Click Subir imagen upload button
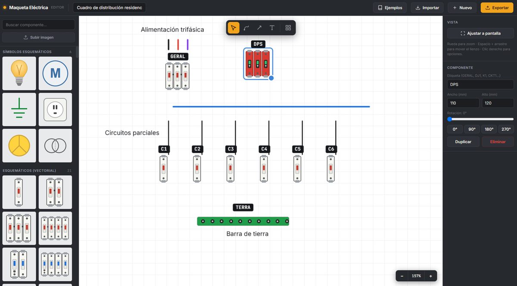Viewport: 517px width, 286px height. tap(38, 37)
